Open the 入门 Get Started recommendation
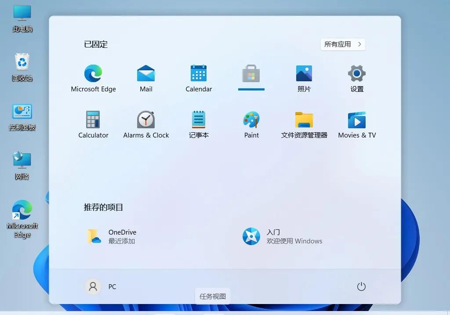This screenshot has height=315, width=450. 283,236
